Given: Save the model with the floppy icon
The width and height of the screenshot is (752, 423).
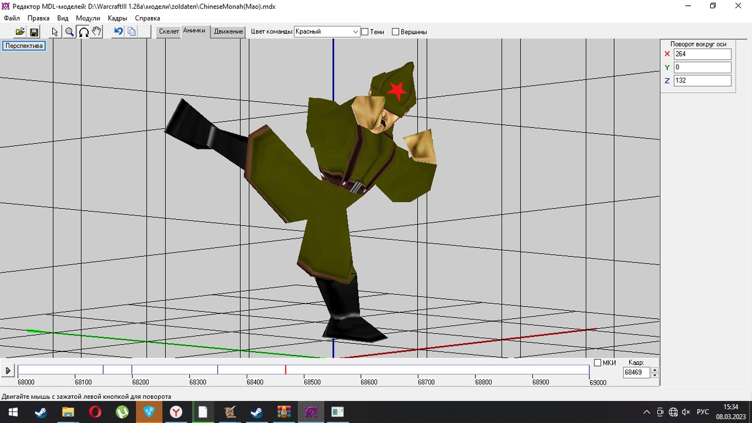Looking at the screenshot, I should click(34, 32).
